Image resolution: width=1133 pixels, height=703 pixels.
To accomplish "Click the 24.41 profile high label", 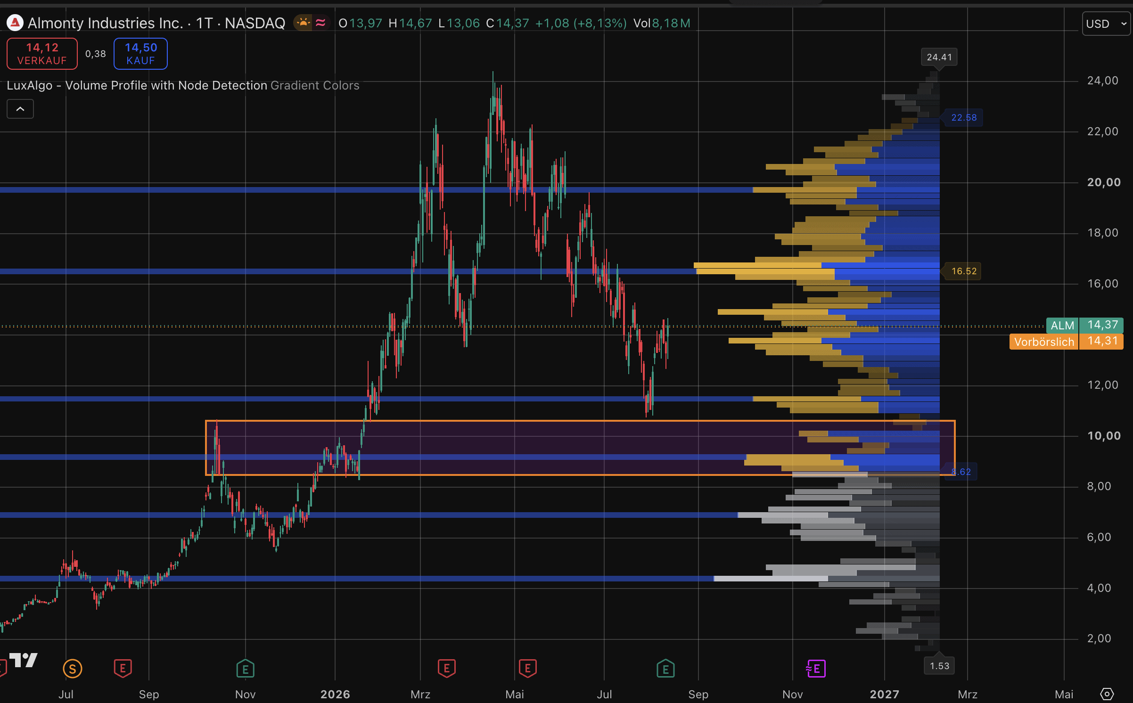I will pyautogui.click(x=939, y=57).
